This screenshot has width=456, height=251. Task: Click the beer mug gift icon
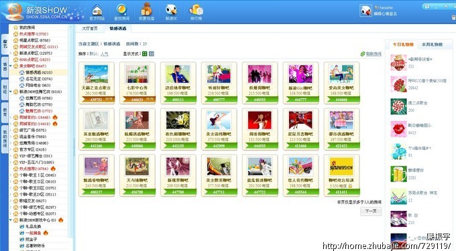tap(398, 174)
